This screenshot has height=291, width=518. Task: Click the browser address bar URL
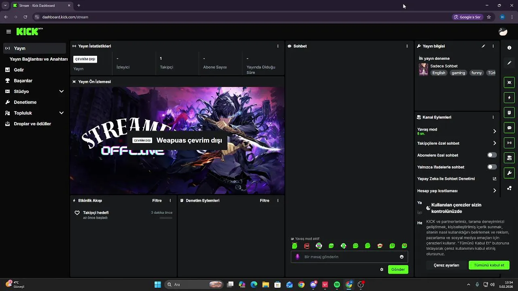(x=65, y=17)
